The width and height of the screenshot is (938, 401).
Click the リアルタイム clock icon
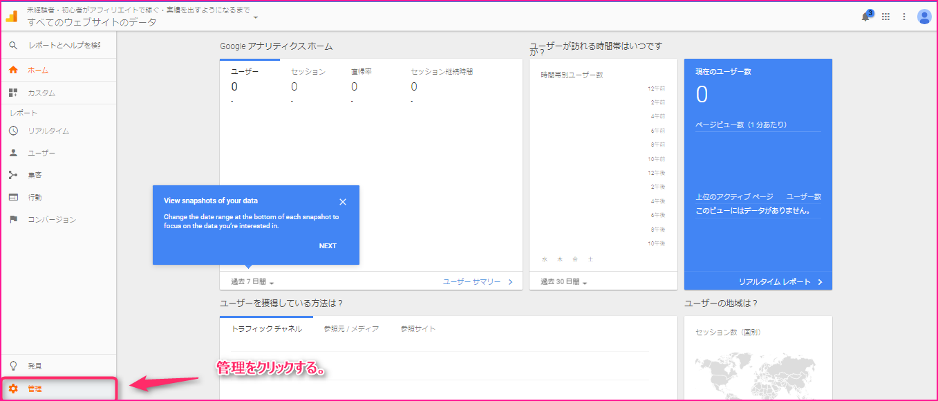[13, 131]
